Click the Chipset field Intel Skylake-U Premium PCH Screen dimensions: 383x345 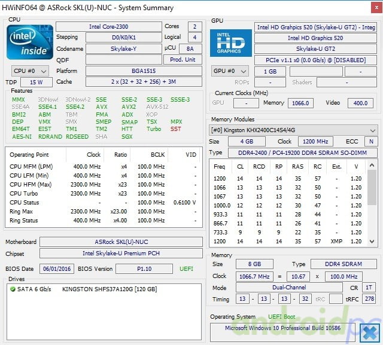pos(121,254)
